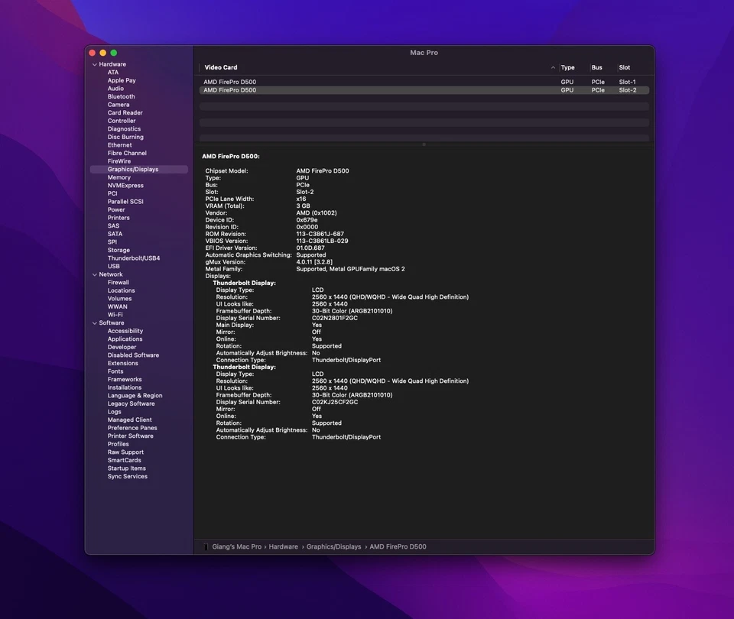Viewport: 734px width, 619px height.
Task: Sort the table by Bus column
Action: [x=596, y=67]
